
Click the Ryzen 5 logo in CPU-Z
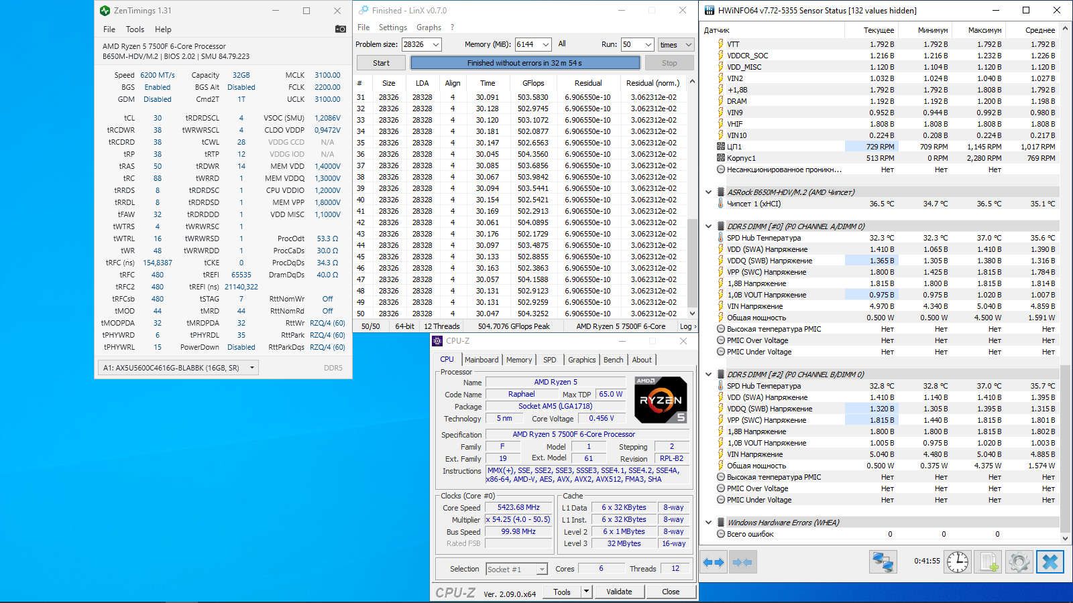click(661, 400)
